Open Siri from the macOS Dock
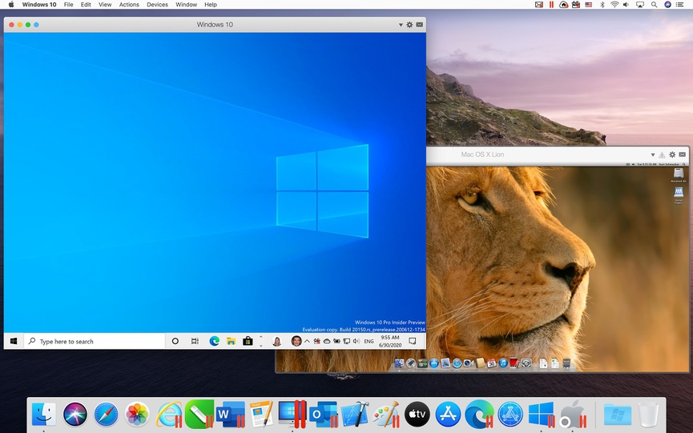This screenshot has height=433, width=693. pyautogui.click(x=75, y=414)
